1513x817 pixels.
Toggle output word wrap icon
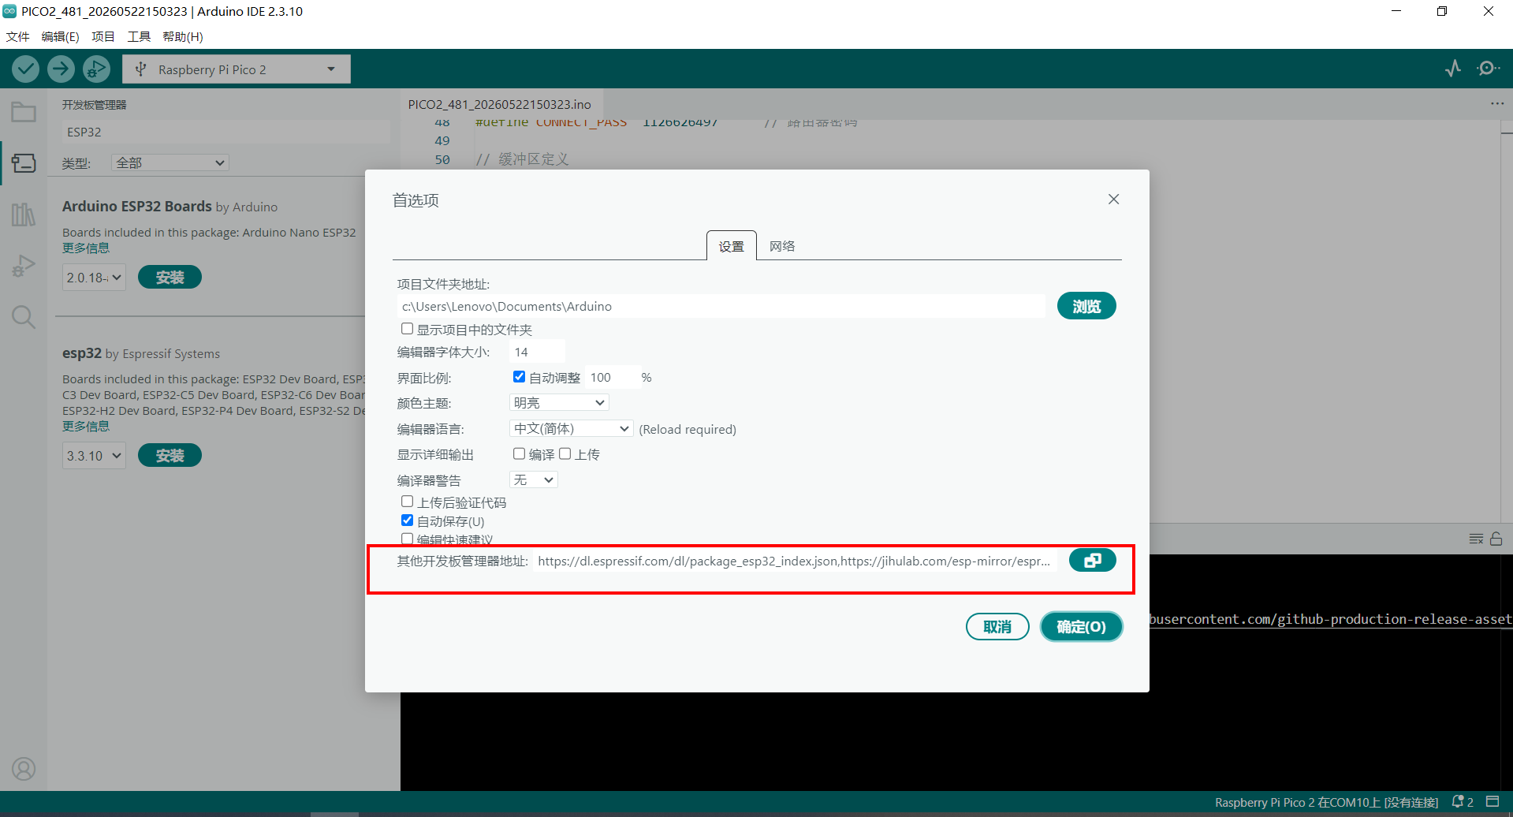[x=1476, y=539]
